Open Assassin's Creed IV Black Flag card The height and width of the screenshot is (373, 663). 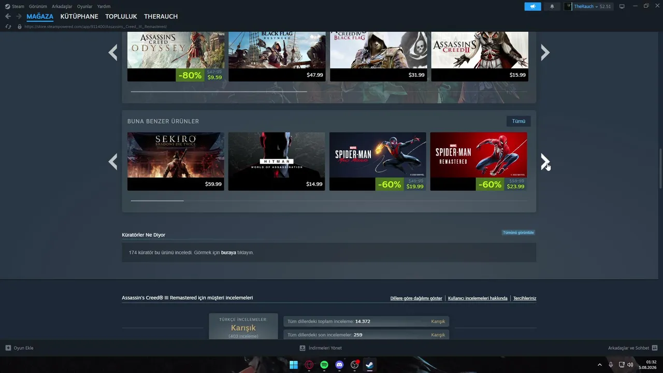[378, 56]
